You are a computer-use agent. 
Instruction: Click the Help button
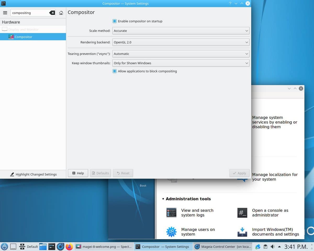(78, 173)
